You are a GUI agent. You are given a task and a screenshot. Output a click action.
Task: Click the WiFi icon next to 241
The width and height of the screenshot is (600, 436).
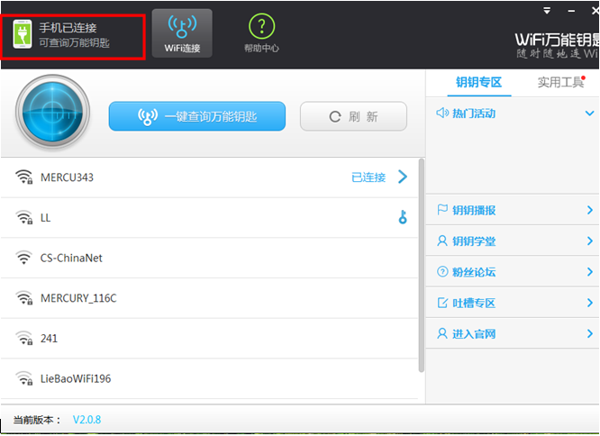click(23, 338)
